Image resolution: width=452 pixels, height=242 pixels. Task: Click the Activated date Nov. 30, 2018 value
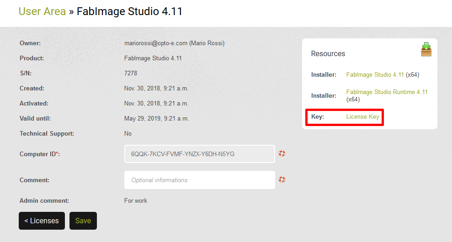point(156,104)
